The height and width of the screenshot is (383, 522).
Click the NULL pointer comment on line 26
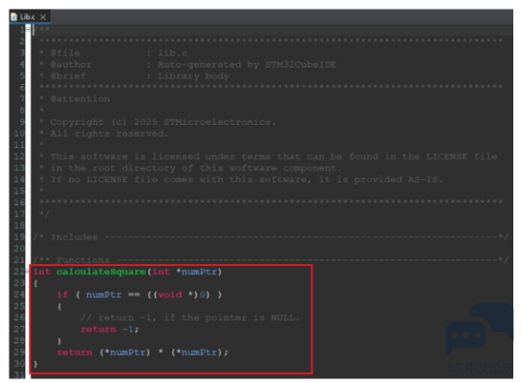[x=190, y=318]
